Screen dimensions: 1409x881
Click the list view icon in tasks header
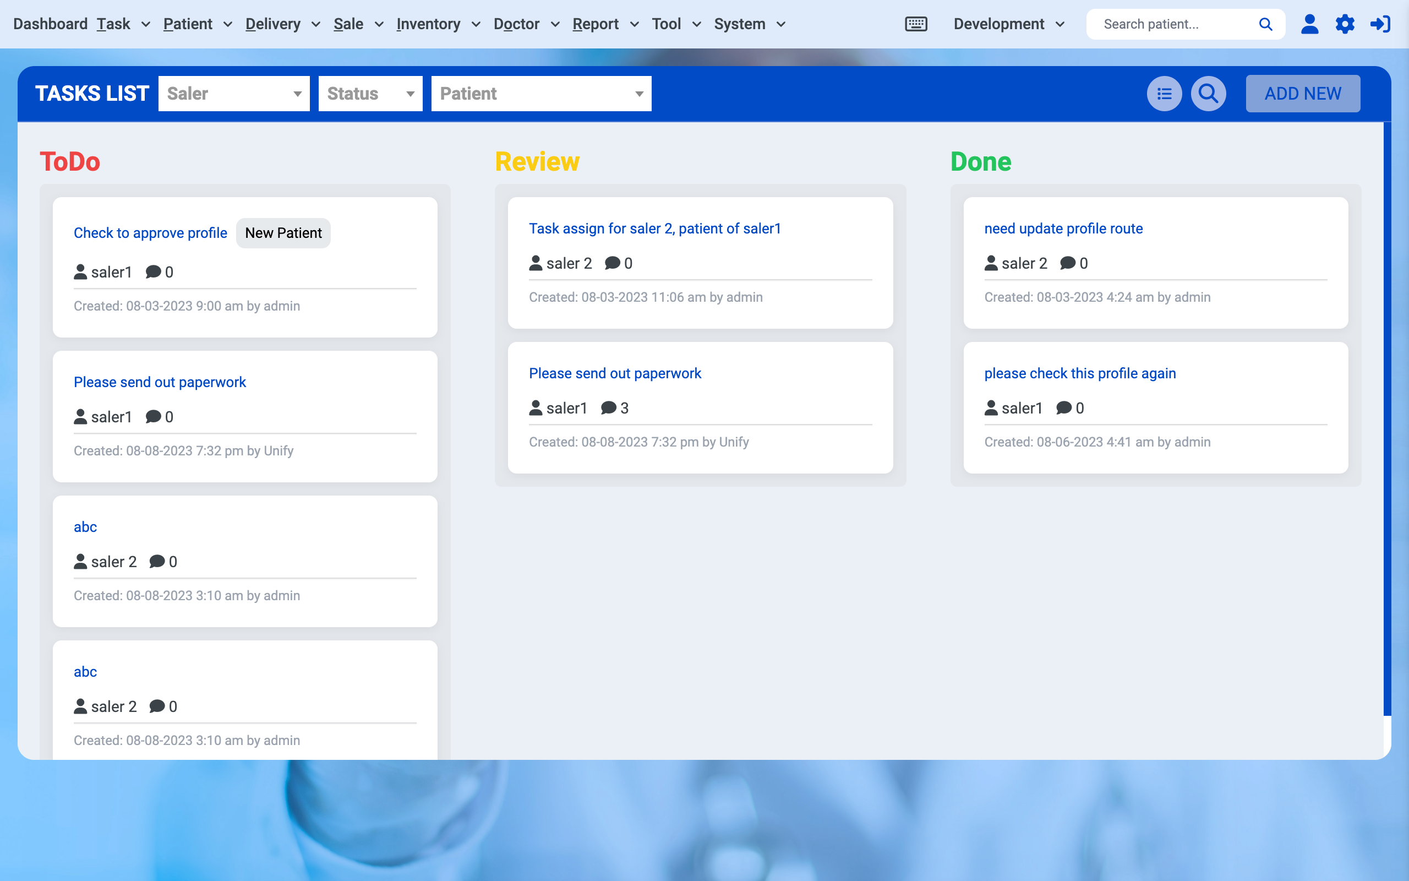tap(1164, 93)
